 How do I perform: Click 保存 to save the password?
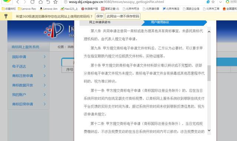[100, 16]
